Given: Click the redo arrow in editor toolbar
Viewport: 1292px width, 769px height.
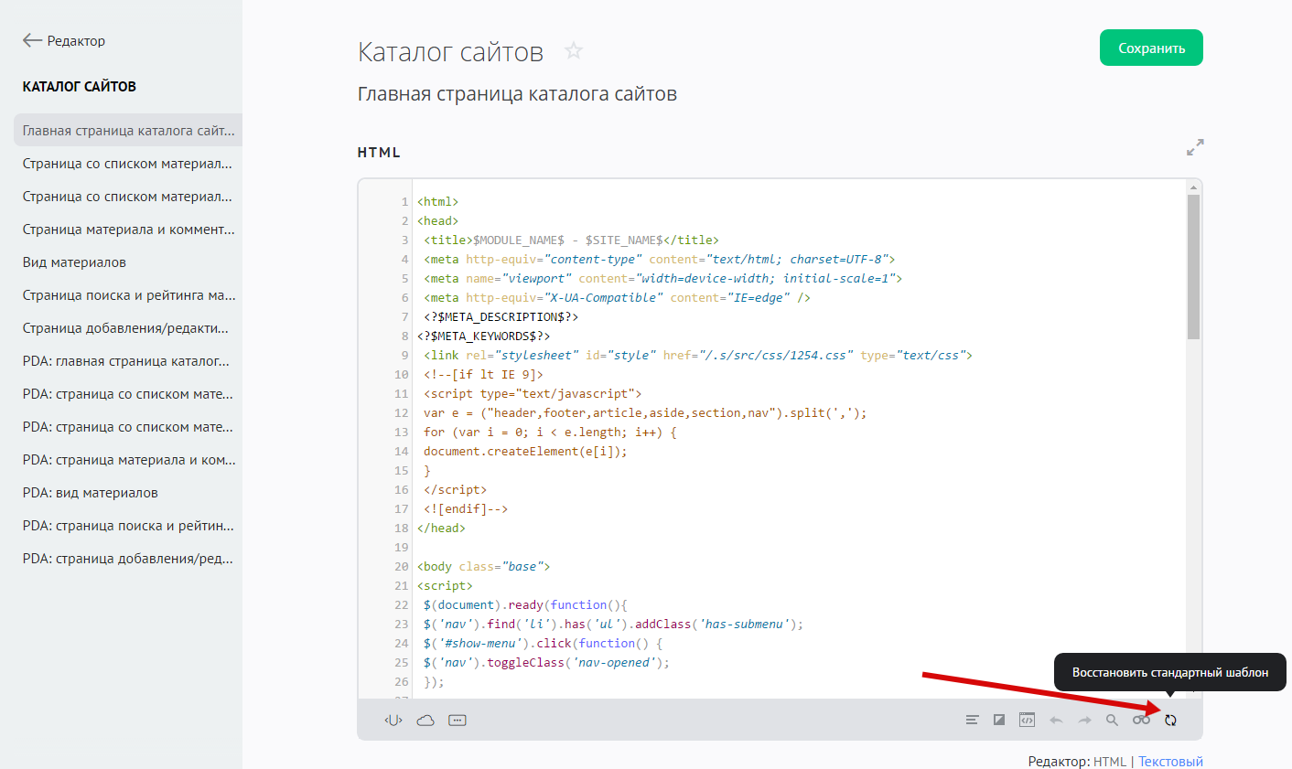Looking at the screenshot, I should (1084, 721).
